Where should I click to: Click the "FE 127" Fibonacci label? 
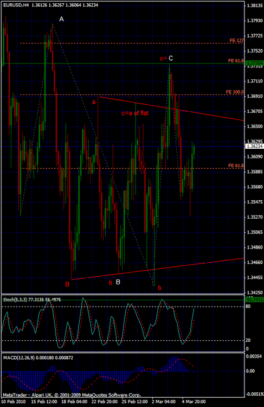coord(236,41)
